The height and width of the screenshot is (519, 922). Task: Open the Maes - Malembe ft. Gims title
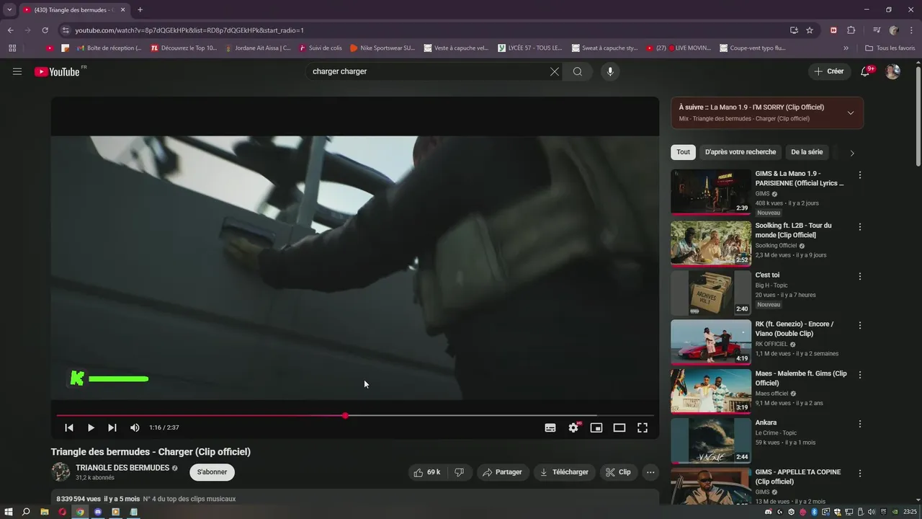(x=801, y=378)
